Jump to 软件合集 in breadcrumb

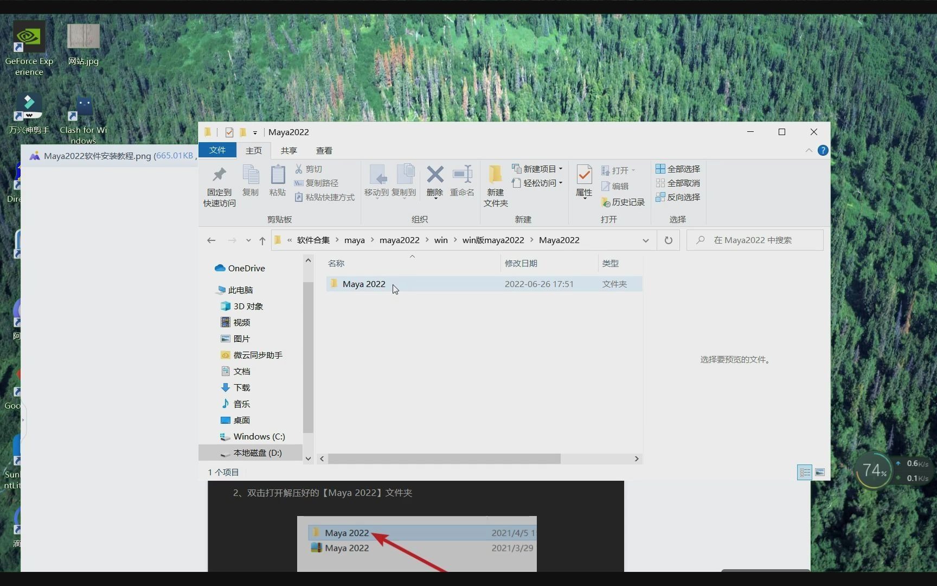[313, 240]
